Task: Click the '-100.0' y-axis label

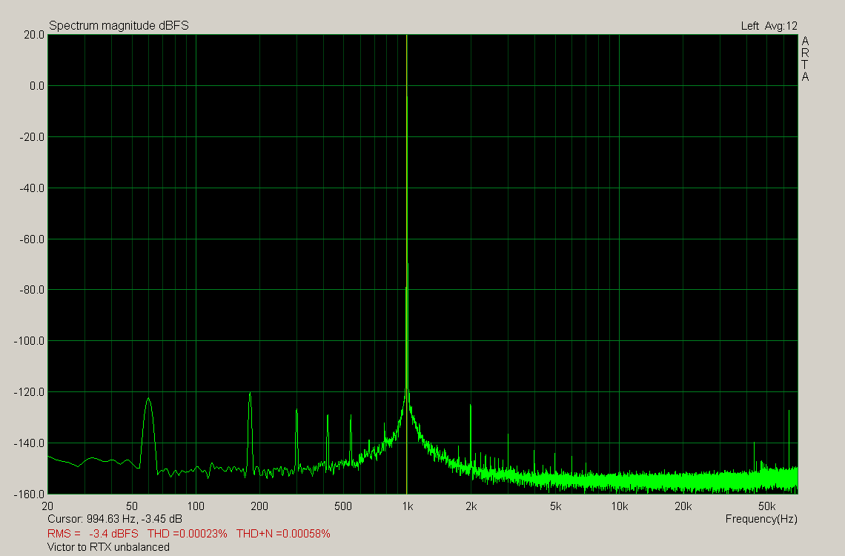Action: [x=29, y=341]
